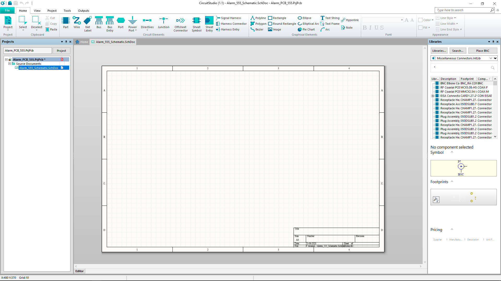Expand the EISA Connector library entry
501x281 pixels.
pyautogui.click(x=433, y=96)
